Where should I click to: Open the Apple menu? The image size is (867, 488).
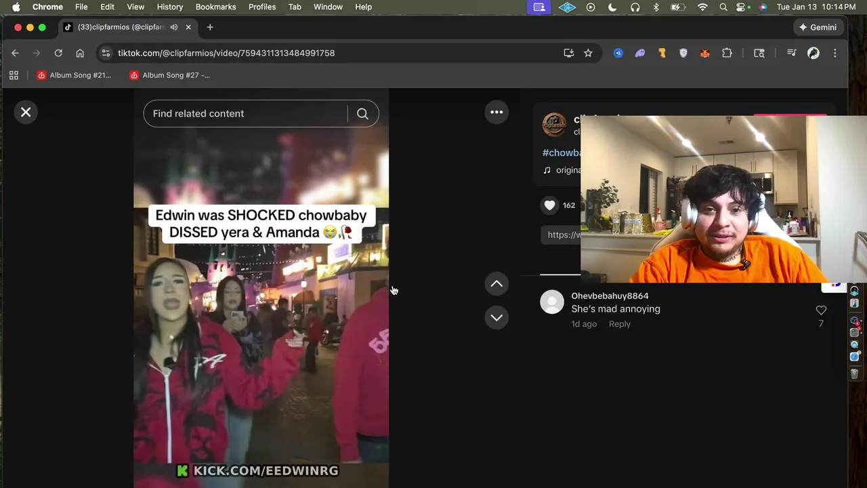(16, 7)
